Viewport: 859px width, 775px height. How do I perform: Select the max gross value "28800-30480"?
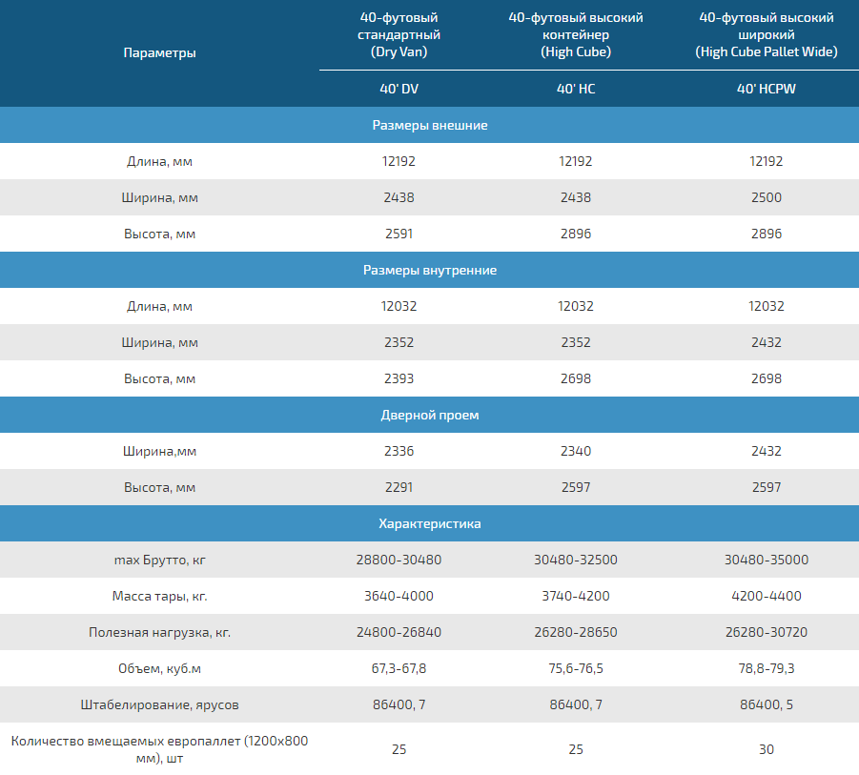click(x=399, y=560)
